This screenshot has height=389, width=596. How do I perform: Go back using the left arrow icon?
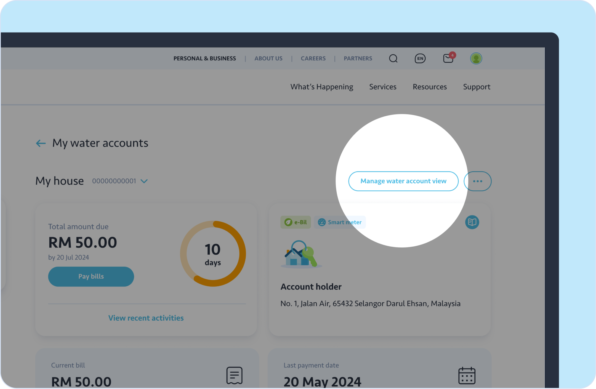(x=41, y=143)
